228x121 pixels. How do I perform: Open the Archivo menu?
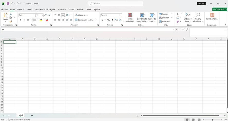point(4,9)
